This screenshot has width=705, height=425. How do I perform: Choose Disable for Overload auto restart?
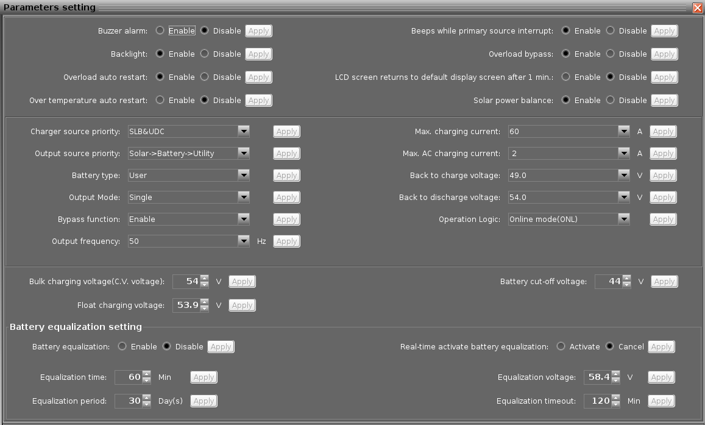(205, 77)
